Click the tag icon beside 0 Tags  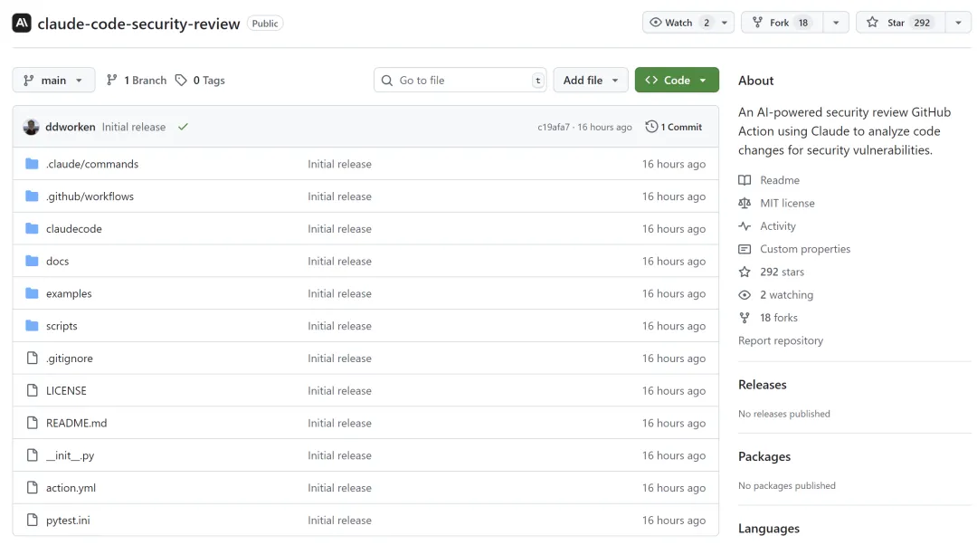click(181, 81)
